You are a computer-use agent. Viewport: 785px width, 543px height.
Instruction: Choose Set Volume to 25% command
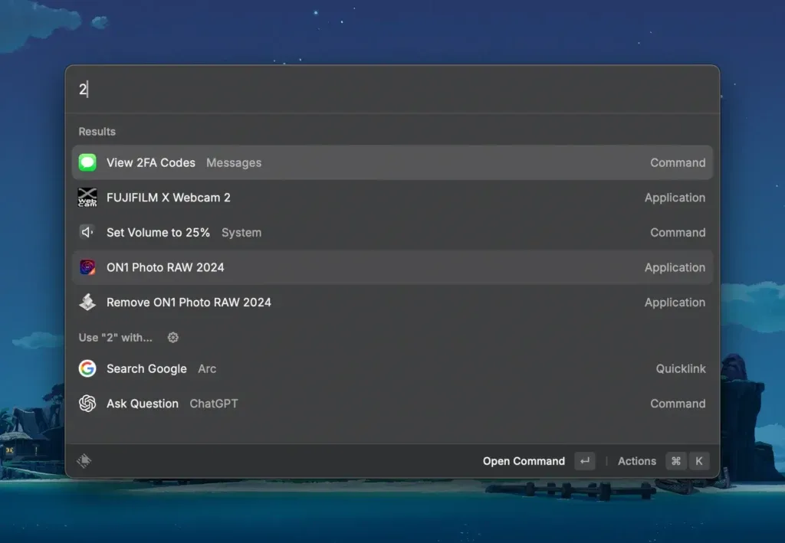click(x=392, y=233)
